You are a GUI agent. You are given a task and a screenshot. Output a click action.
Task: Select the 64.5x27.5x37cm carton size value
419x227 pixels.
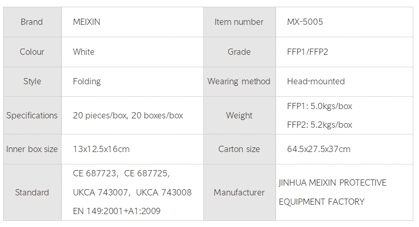[319, 149]
